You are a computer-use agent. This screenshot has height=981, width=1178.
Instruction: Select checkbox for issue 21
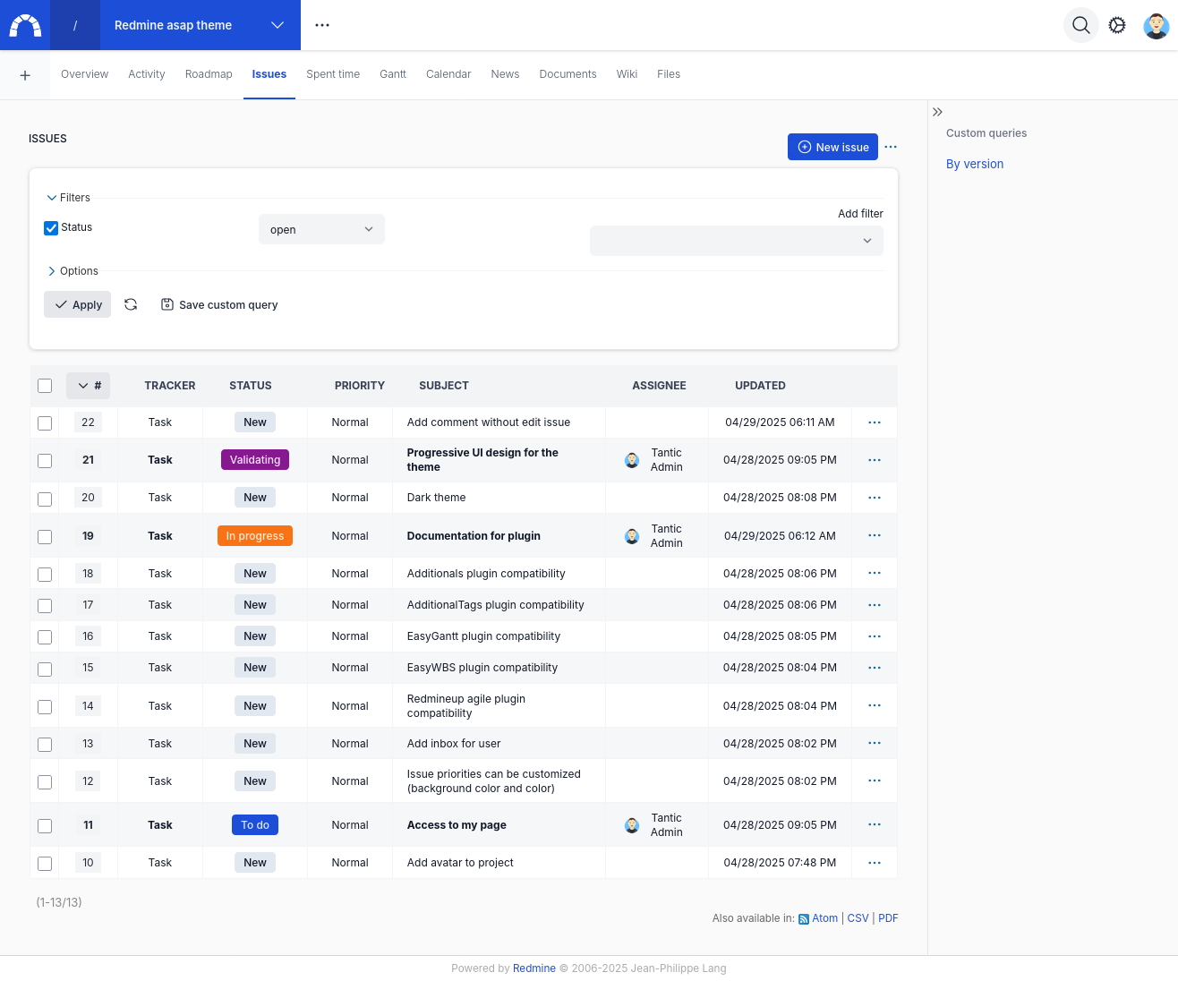(45, 461)
